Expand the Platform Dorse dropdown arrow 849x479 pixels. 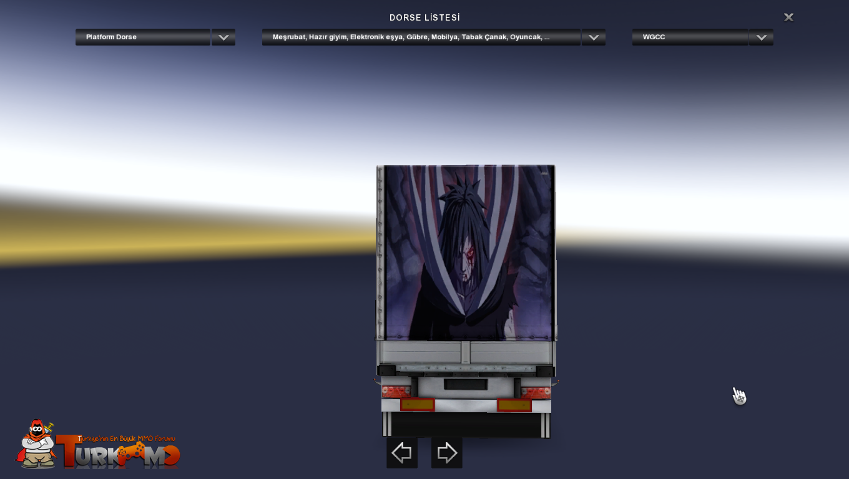[223, 37]
